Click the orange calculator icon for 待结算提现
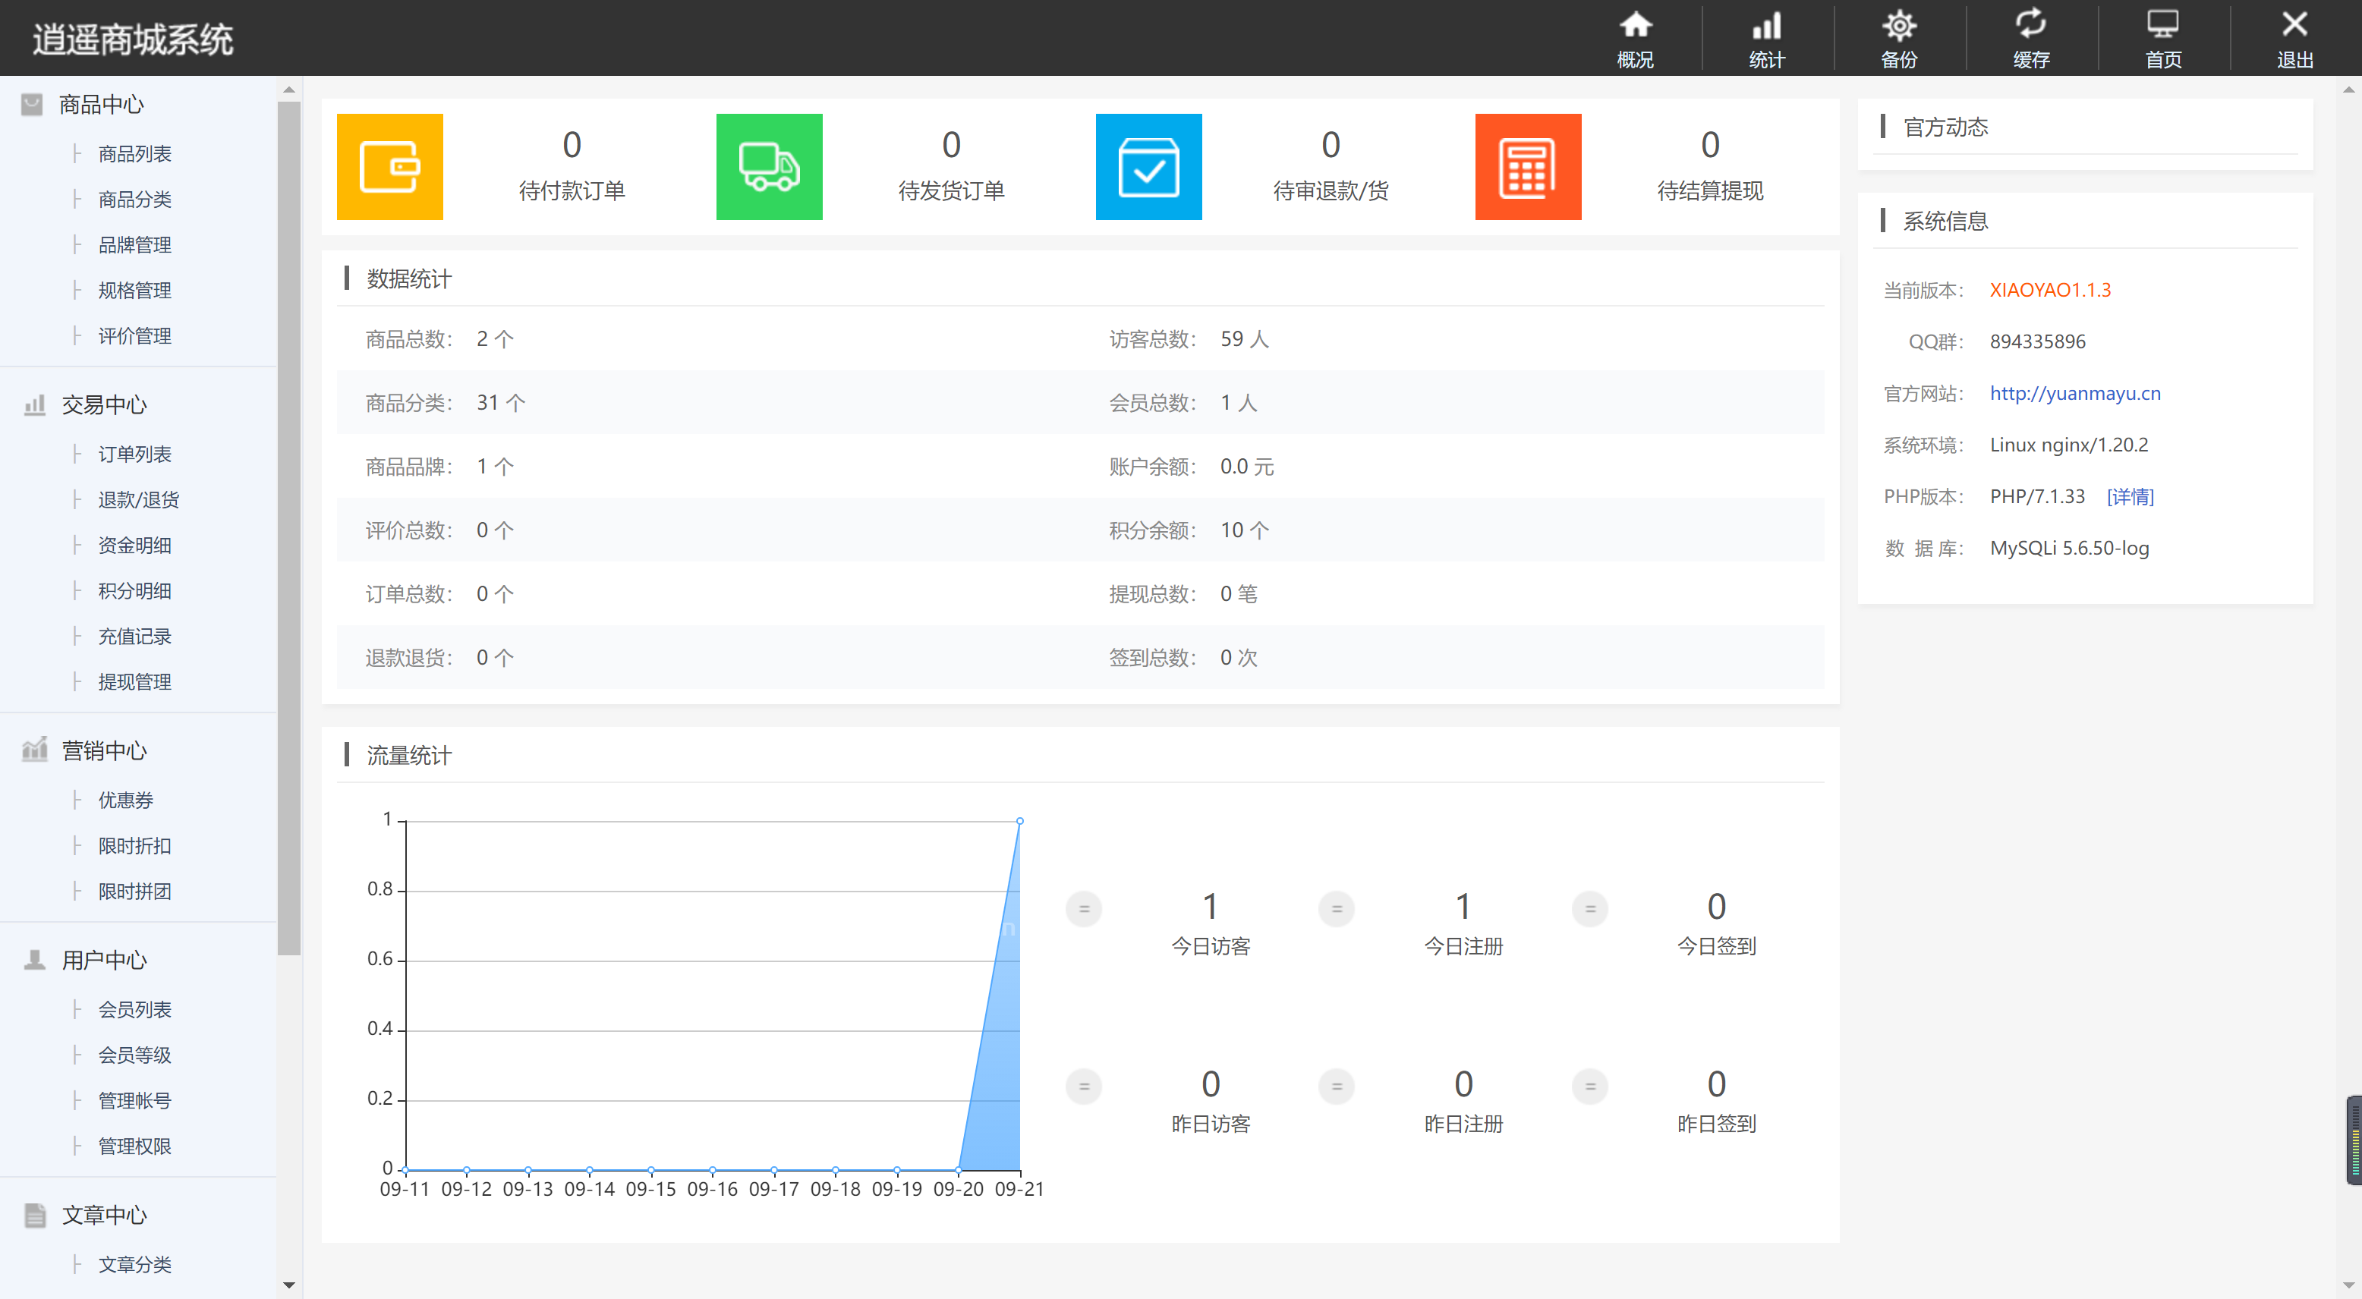The image size is (2362, 1299). click(x=1528, y=166)
